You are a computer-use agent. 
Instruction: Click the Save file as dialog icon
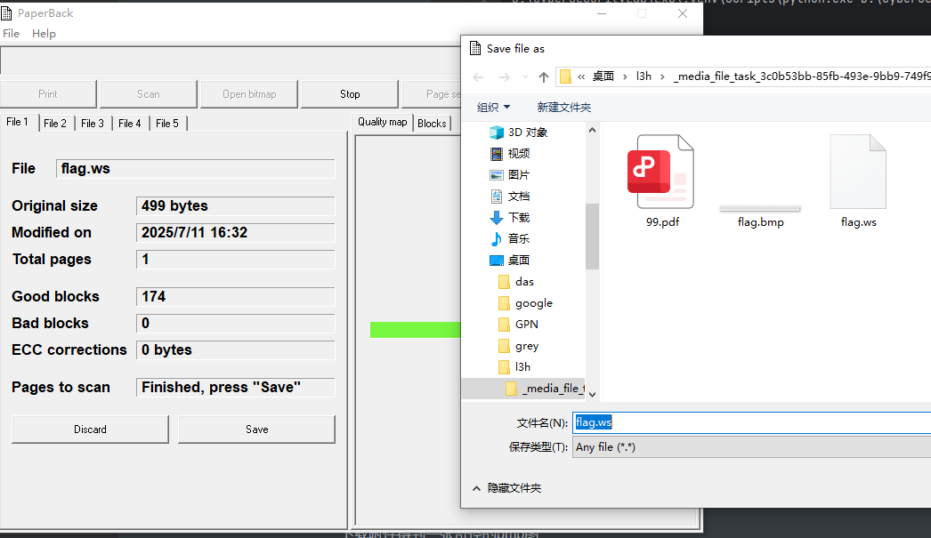(475, 49)
